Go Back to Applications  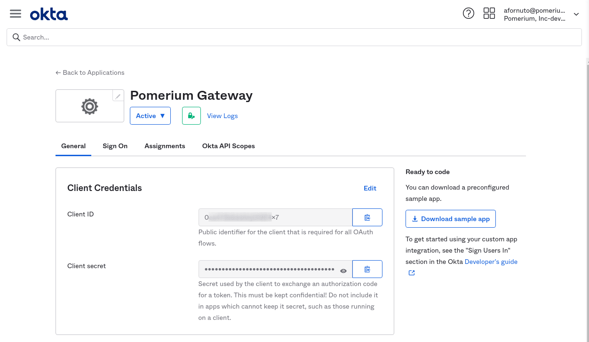point(90,72)
